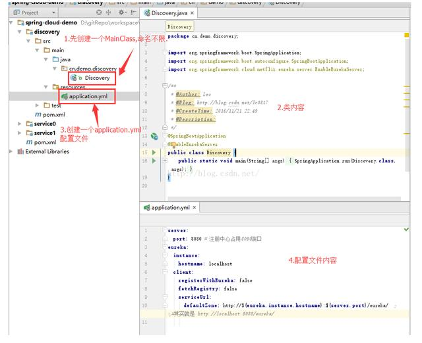Collapse the discovery module node
422x343 pixels.
(20, 32)
